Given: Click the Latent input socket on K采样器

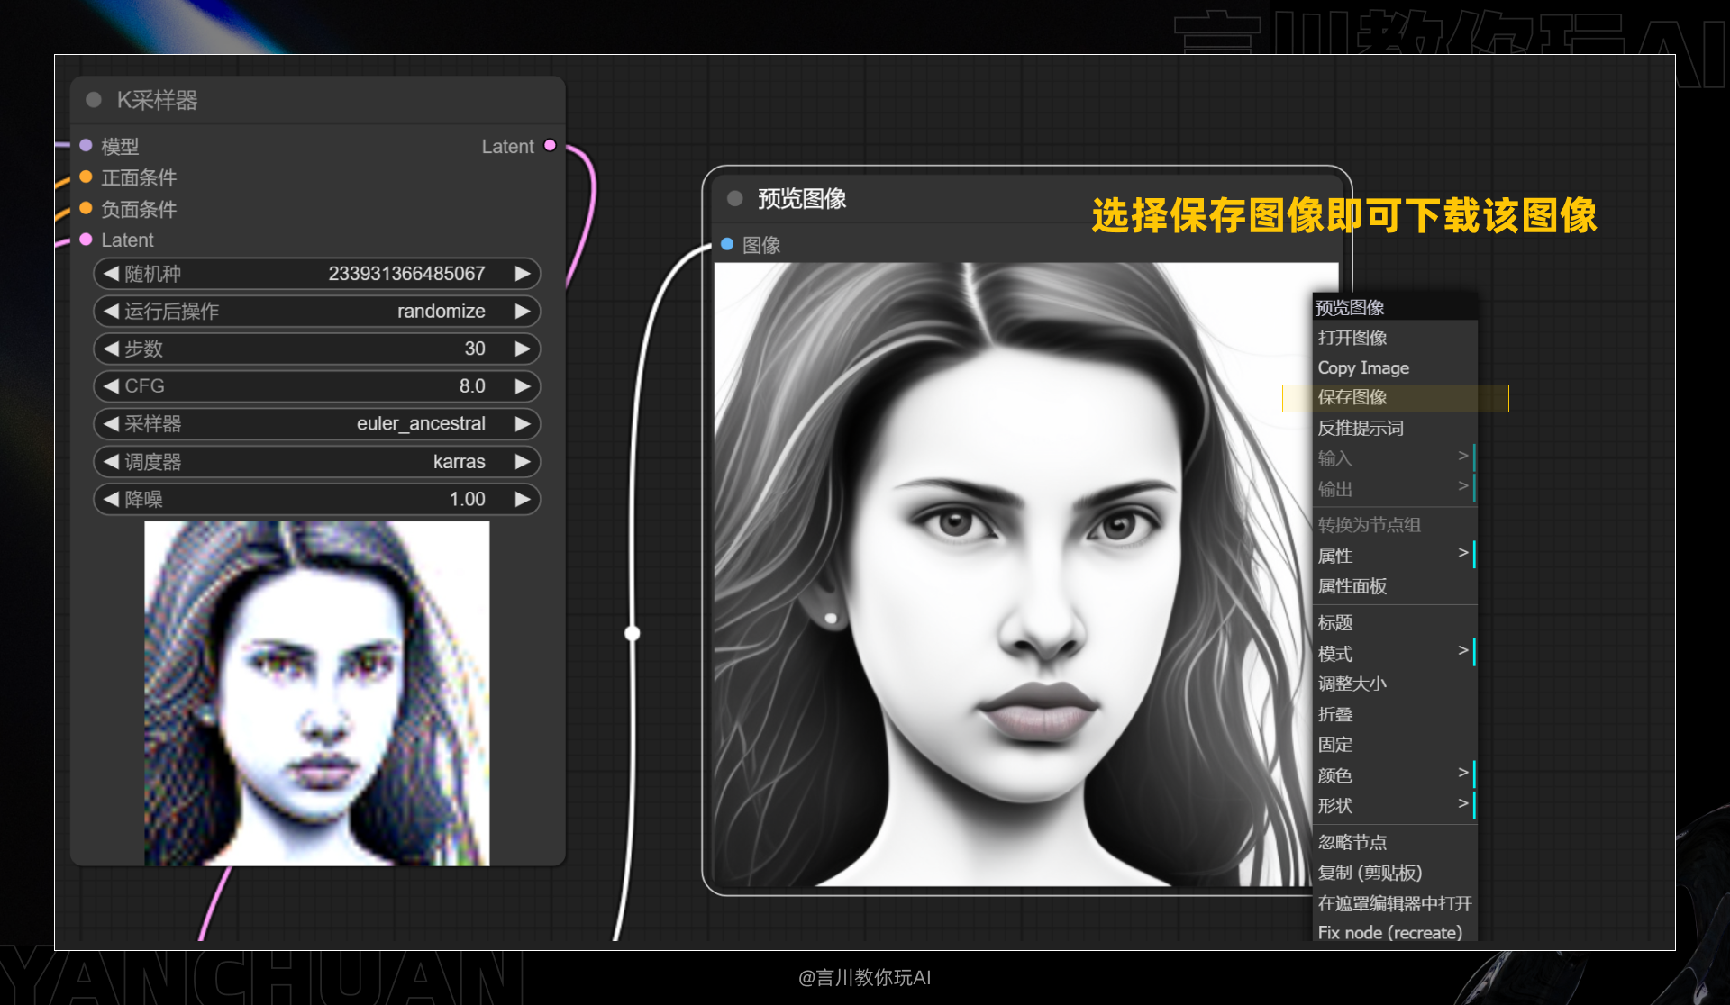Looking at the screenshot, I should coord(86,240).
